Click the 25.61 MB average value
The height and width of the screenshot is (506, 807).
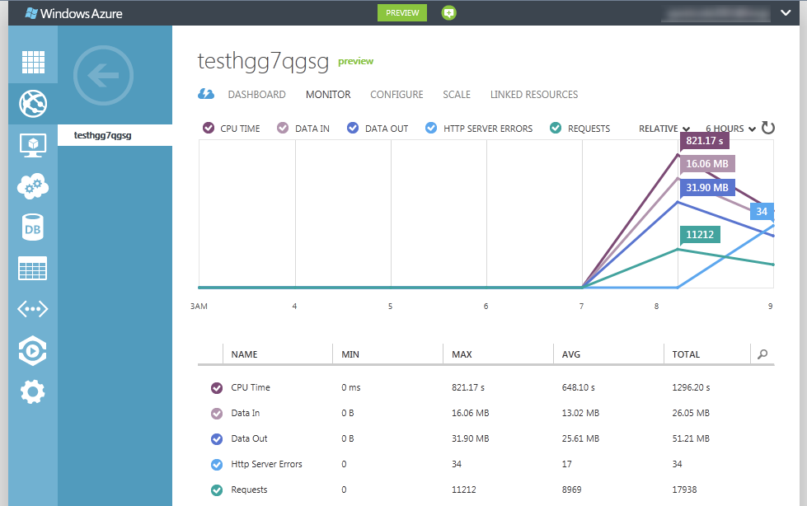pos(580,439)
